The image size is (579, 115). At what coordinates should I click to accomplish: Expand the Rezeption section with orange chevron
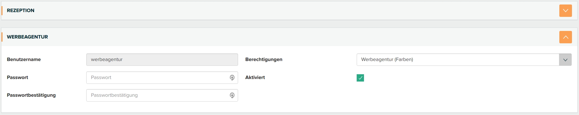[x=566, y=11]
